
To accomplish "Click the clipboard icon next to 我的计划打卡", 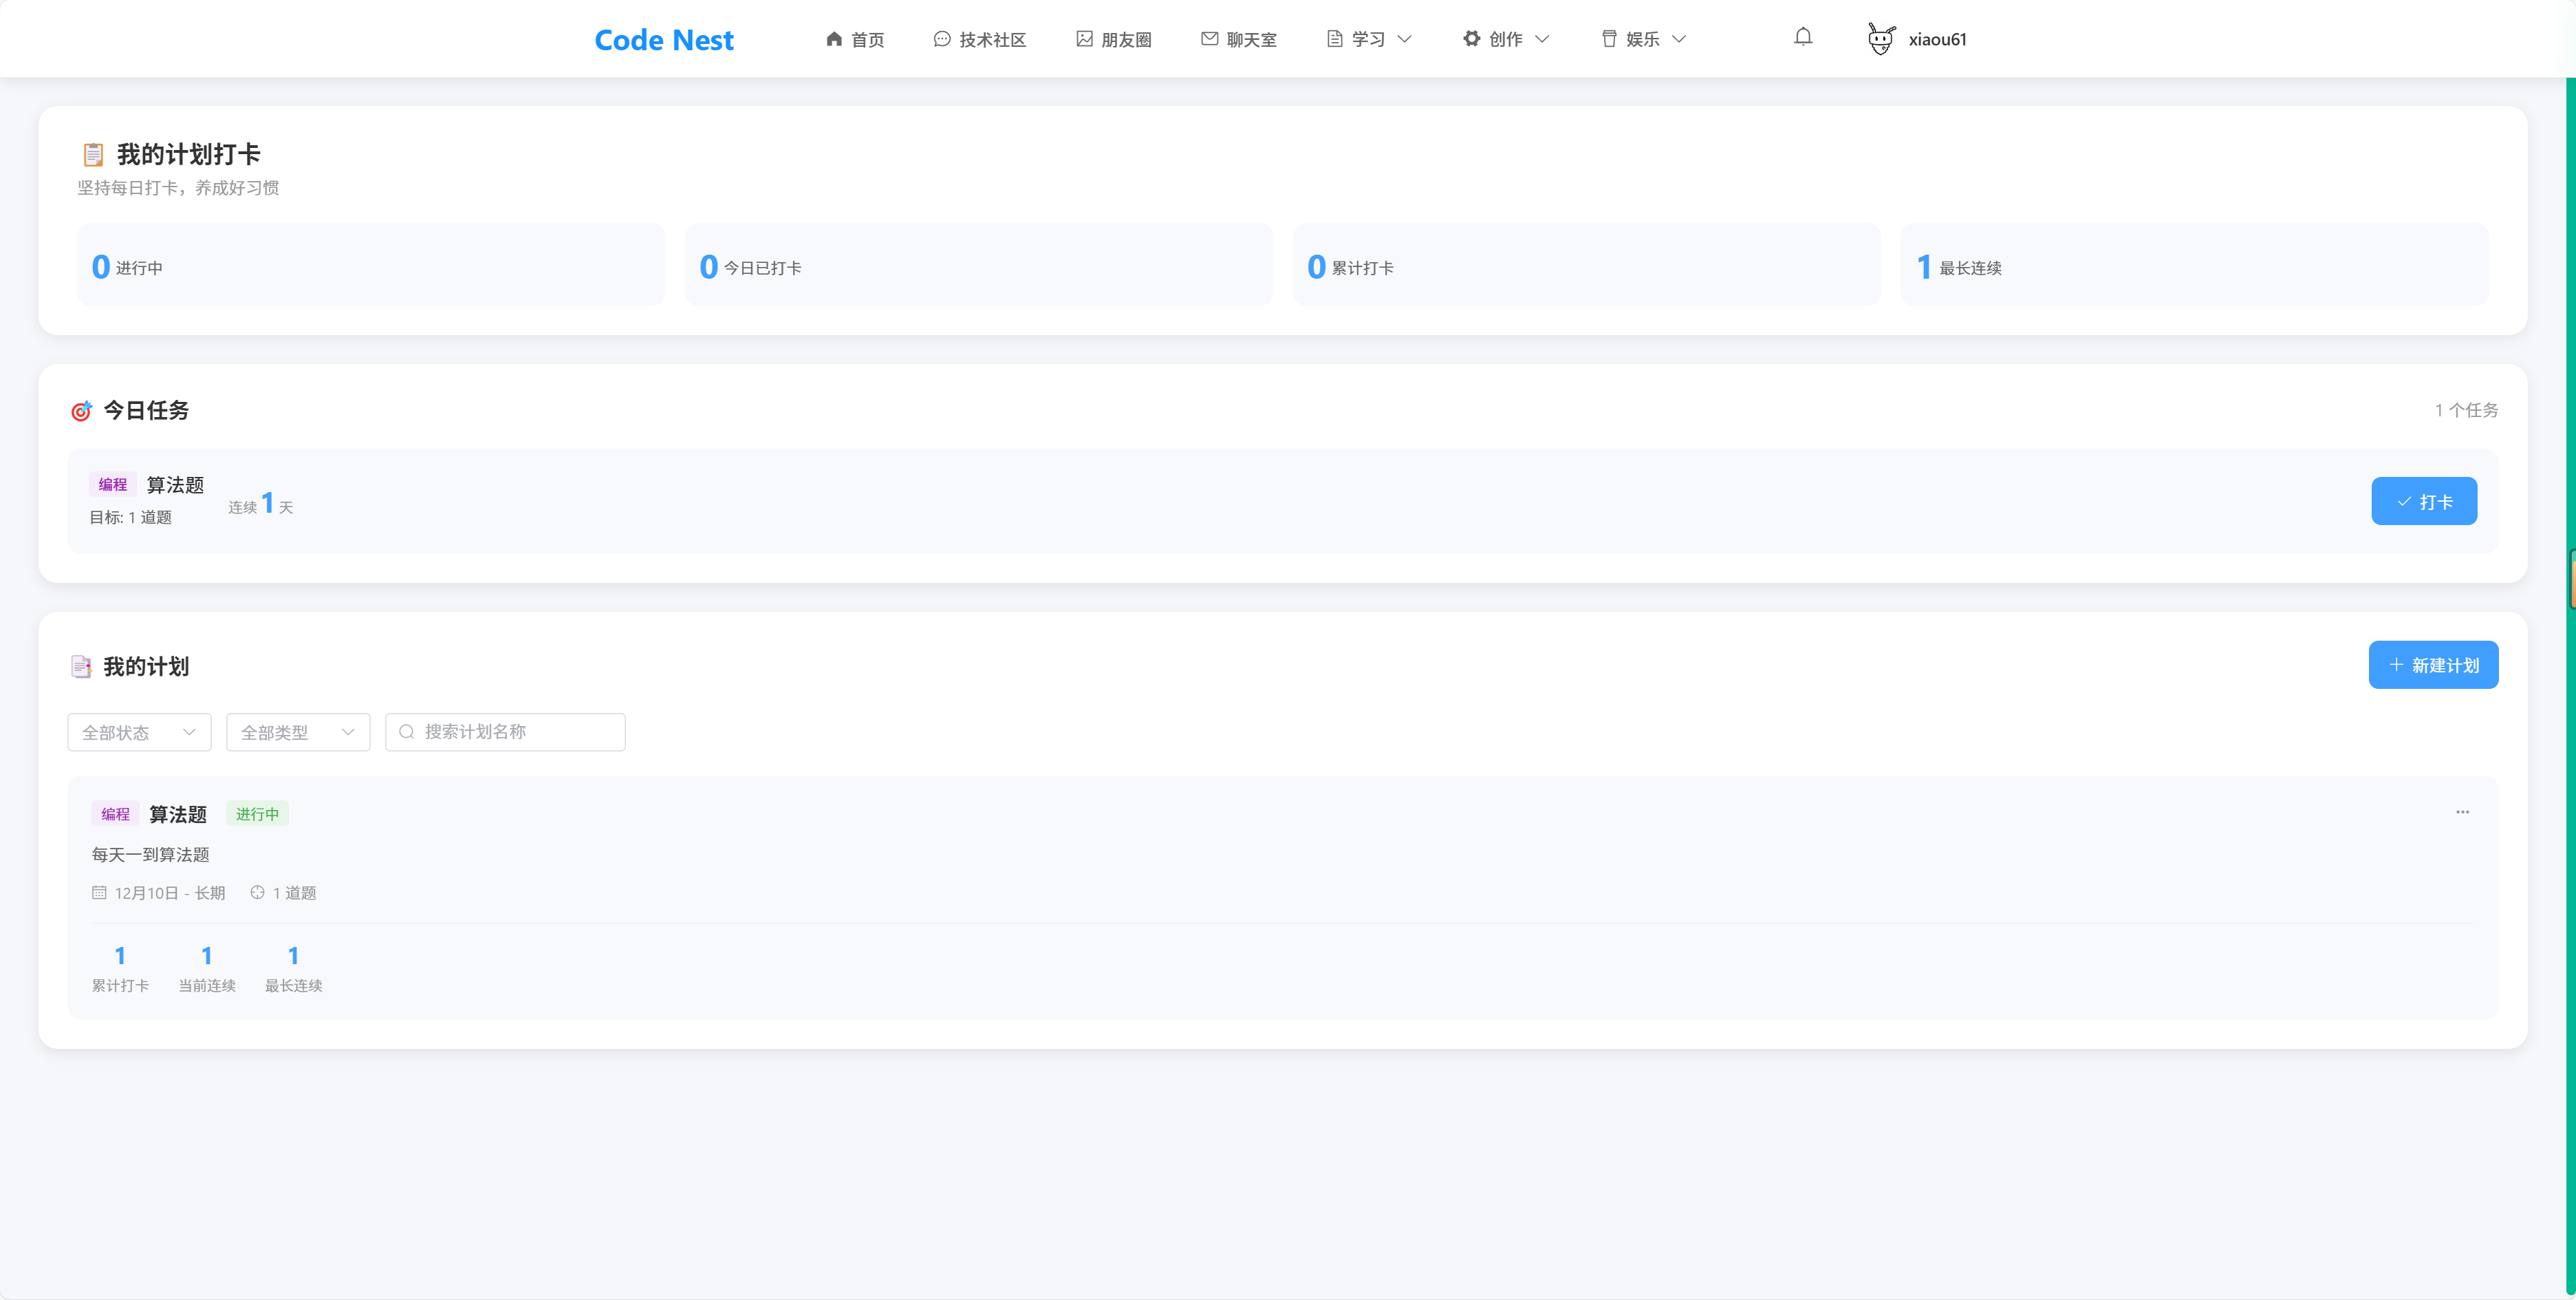I will point(93,154).
